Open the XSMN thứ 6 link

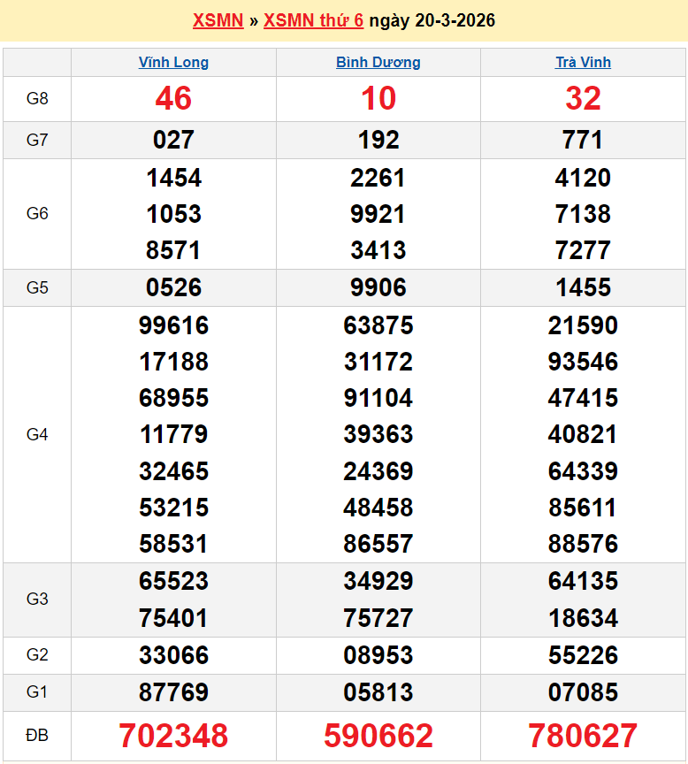(313, 20)
